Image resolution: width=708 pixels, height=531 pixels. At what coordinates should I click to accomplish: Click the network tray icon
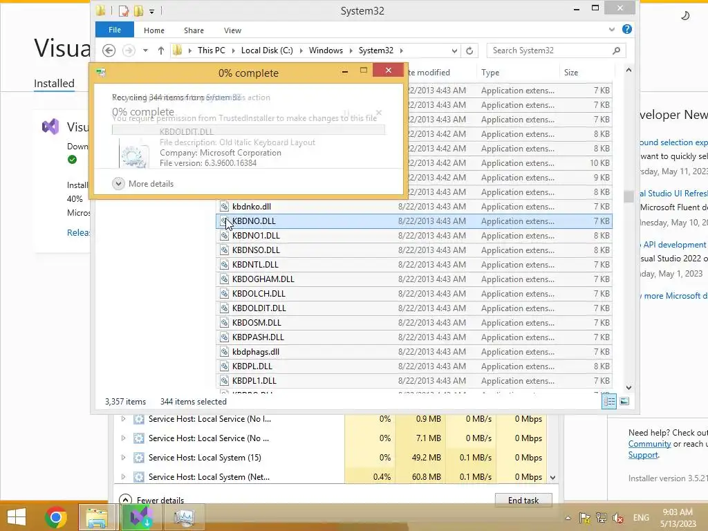(x=602, y=518)
